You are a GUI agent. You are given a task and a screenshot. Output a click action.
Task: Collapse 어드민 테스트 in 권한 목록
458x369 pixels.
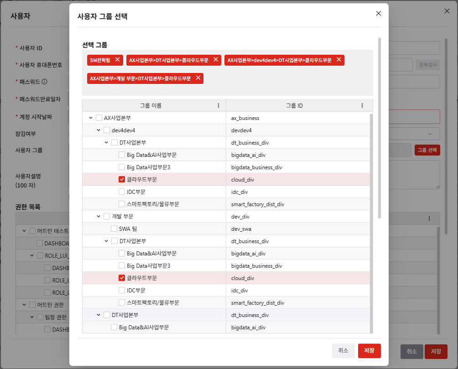pyautogui.click(x=24, y=231)
